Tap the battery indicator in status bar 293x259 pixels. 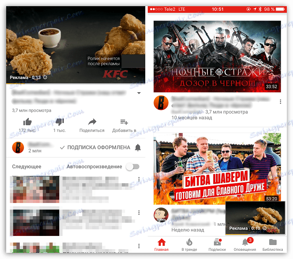(280, 9)
